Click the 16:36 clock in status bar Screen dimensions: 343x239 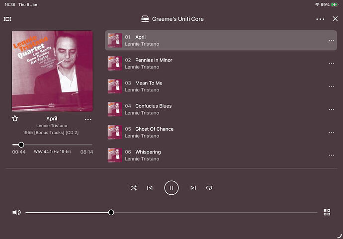(x=10, y=4)
